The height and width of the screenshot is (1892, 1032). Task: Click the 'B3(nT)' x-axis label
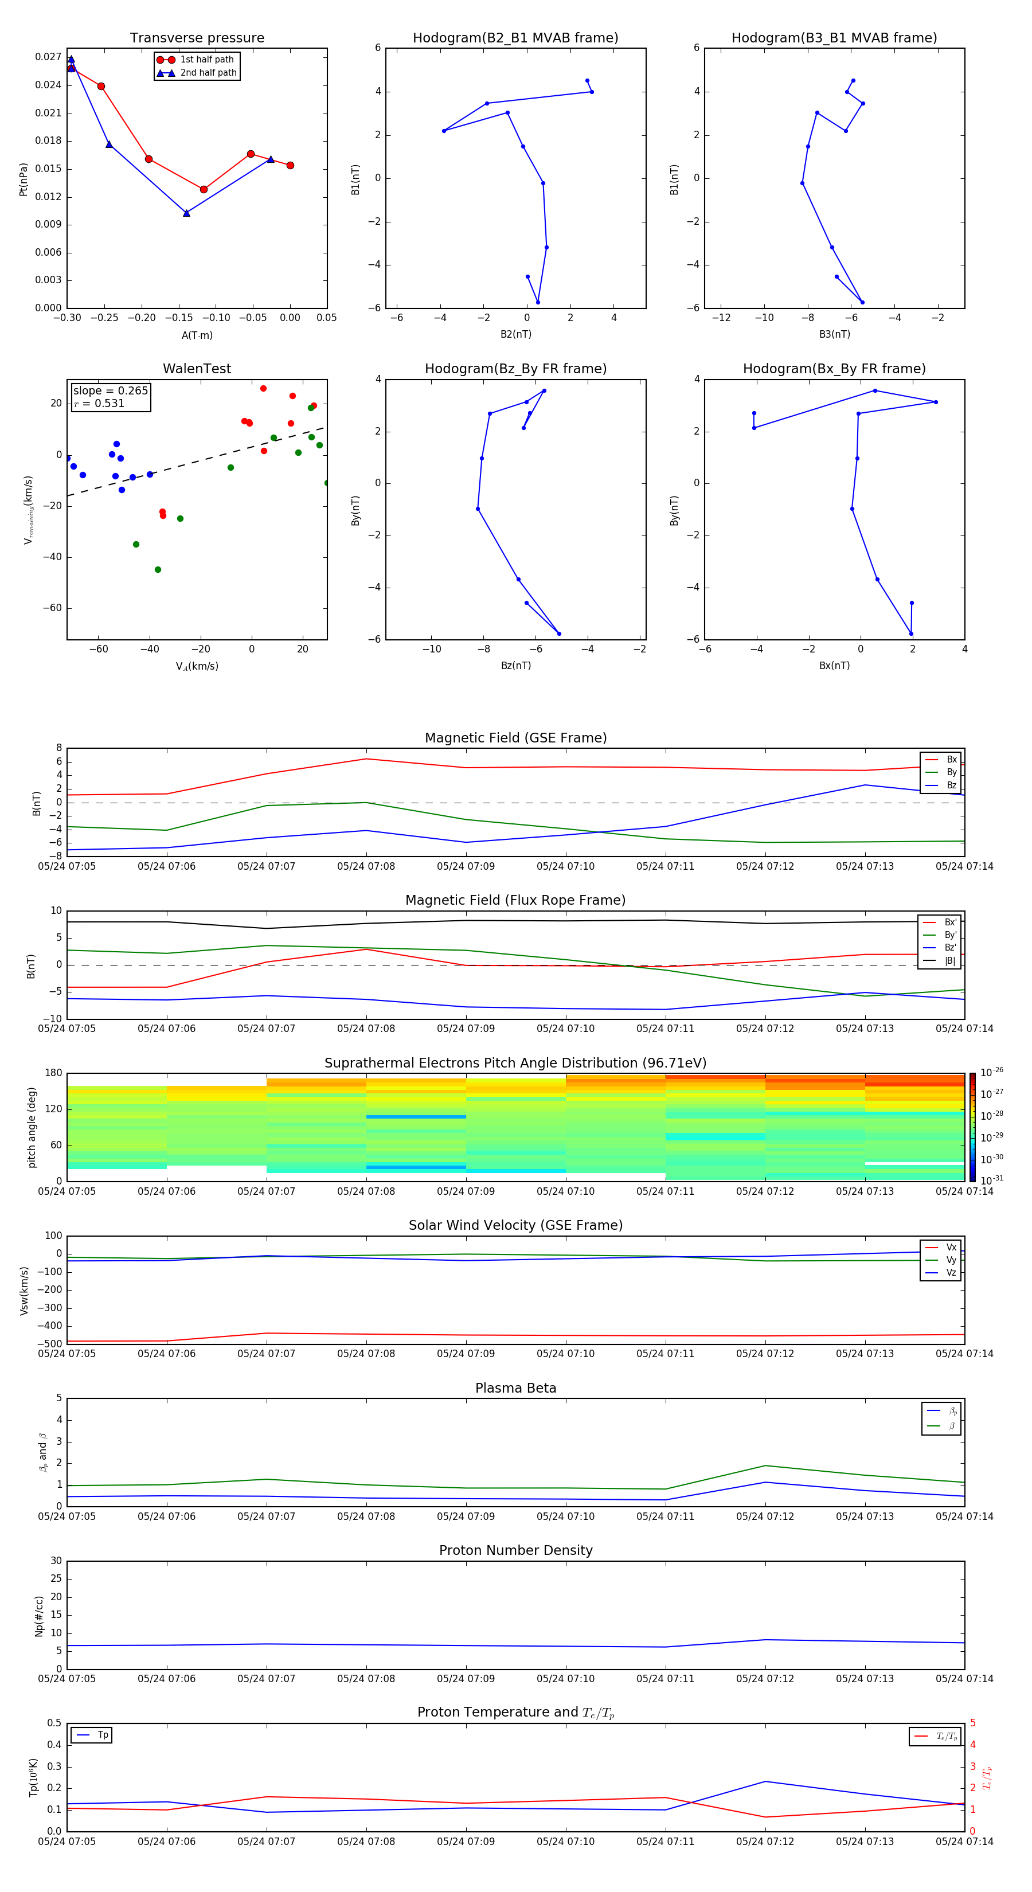click(834, 335)
